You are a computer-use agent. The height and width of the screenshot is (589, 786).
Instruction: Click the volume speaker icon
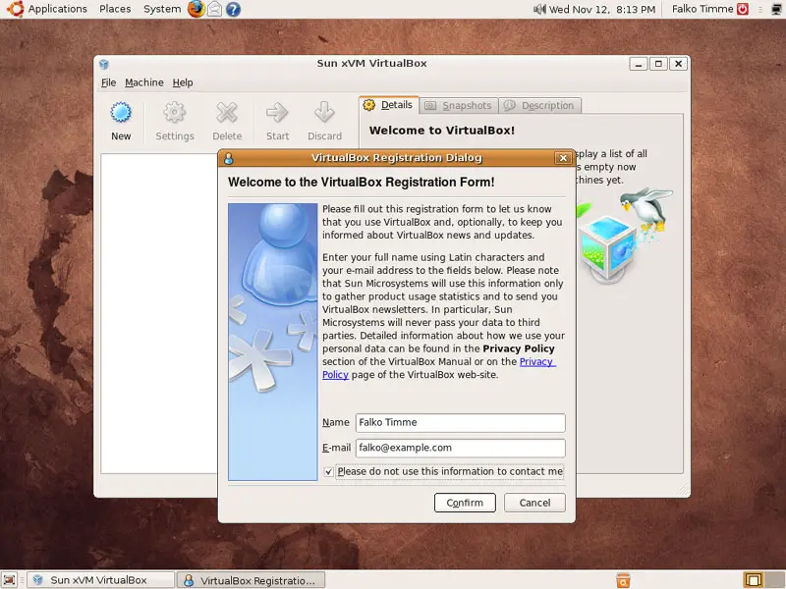(539, 9)
